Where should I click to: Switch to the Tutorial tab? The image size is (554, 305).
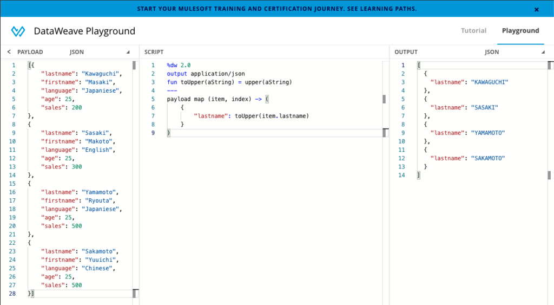point(473,31)
